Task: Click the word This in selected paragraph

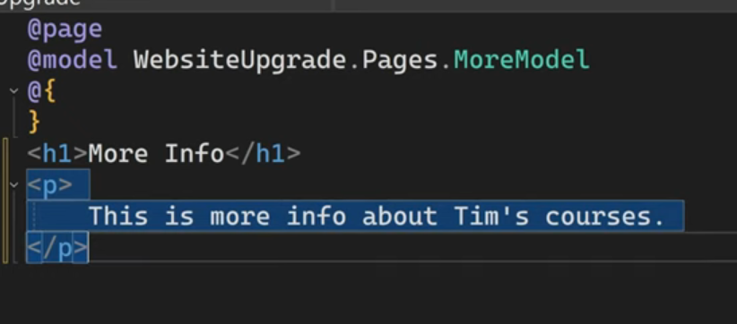Action: click(118, 216)
